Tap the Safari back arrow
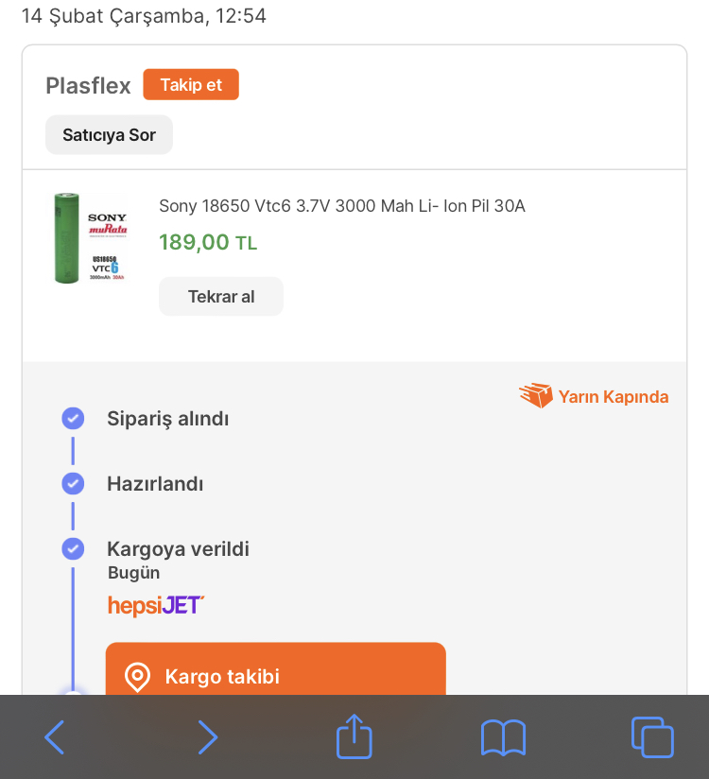Image resolution: width=709 pixels, height=779 pixels. tap(55, 736)
